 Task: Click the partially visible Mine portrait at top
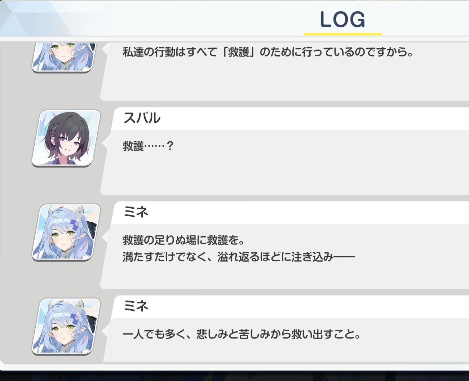[x=64, y=57]
